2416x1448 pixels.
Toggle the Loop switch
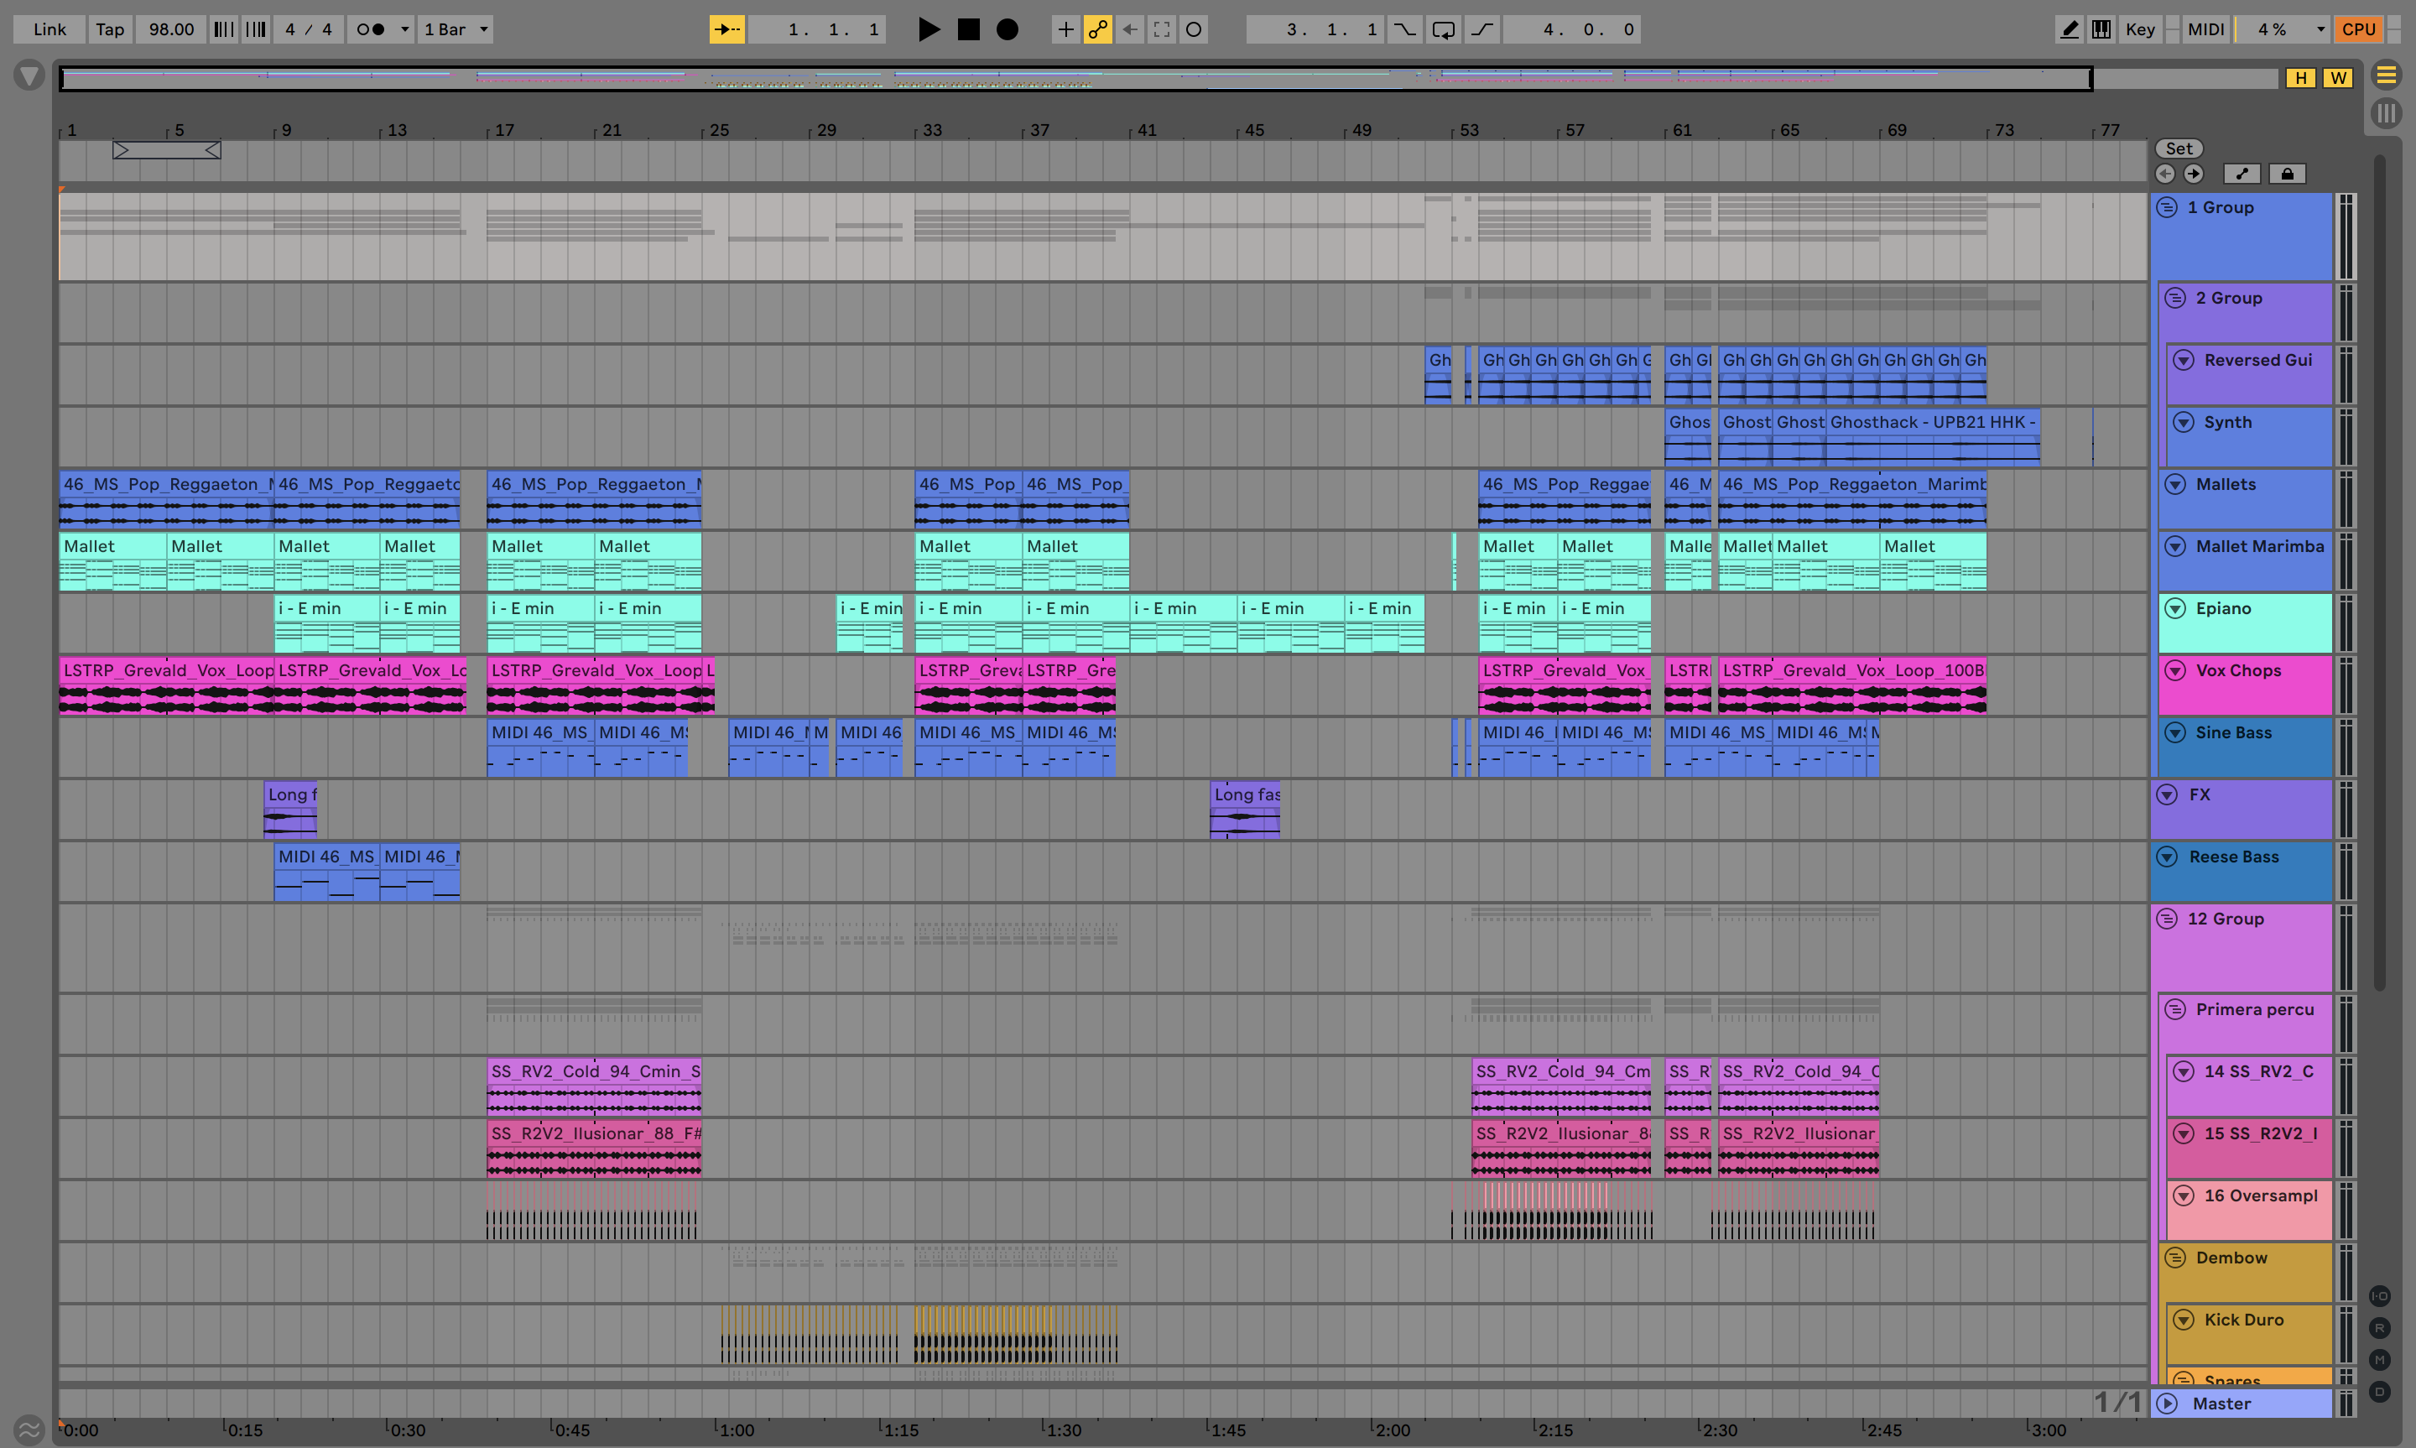click(x=1444, y=29)
